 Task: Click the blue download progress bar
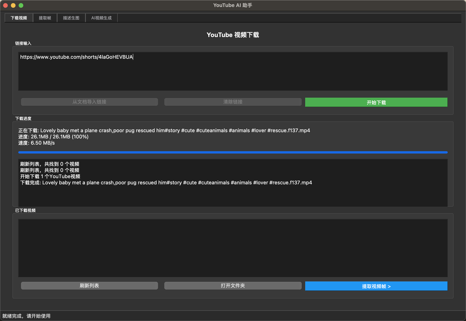233,152
